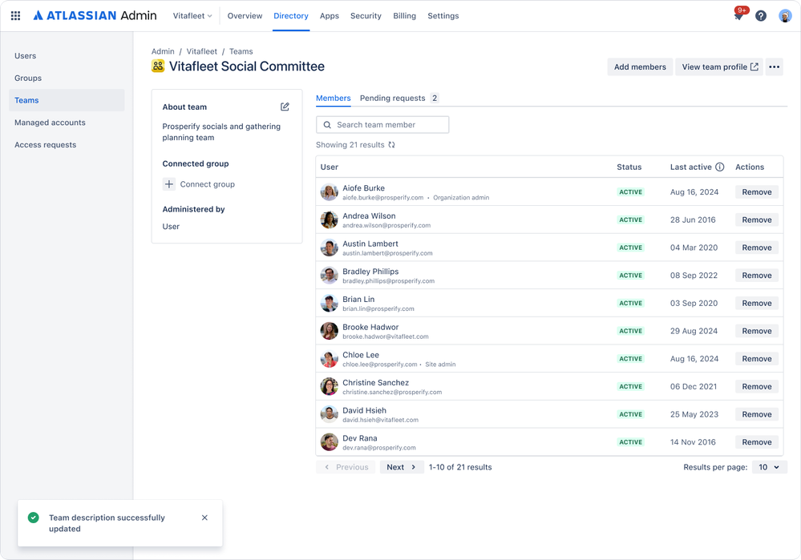Click the plus icon to connect group
801x560 pixels.
coord(169,184)
